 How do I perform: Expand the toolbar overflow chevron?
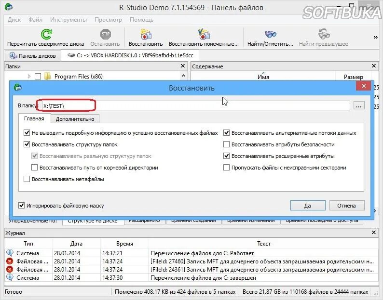(x=375, y=37)
